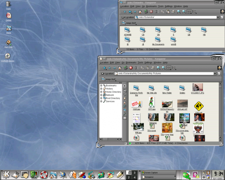225x180 pixels.
Task: Expand the Services tree node
Action: tap(101, 101)
